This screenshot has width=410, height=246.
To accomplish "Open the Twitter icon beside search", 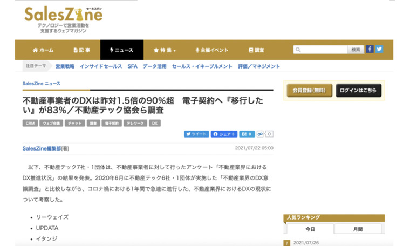I will pos(379,49).
